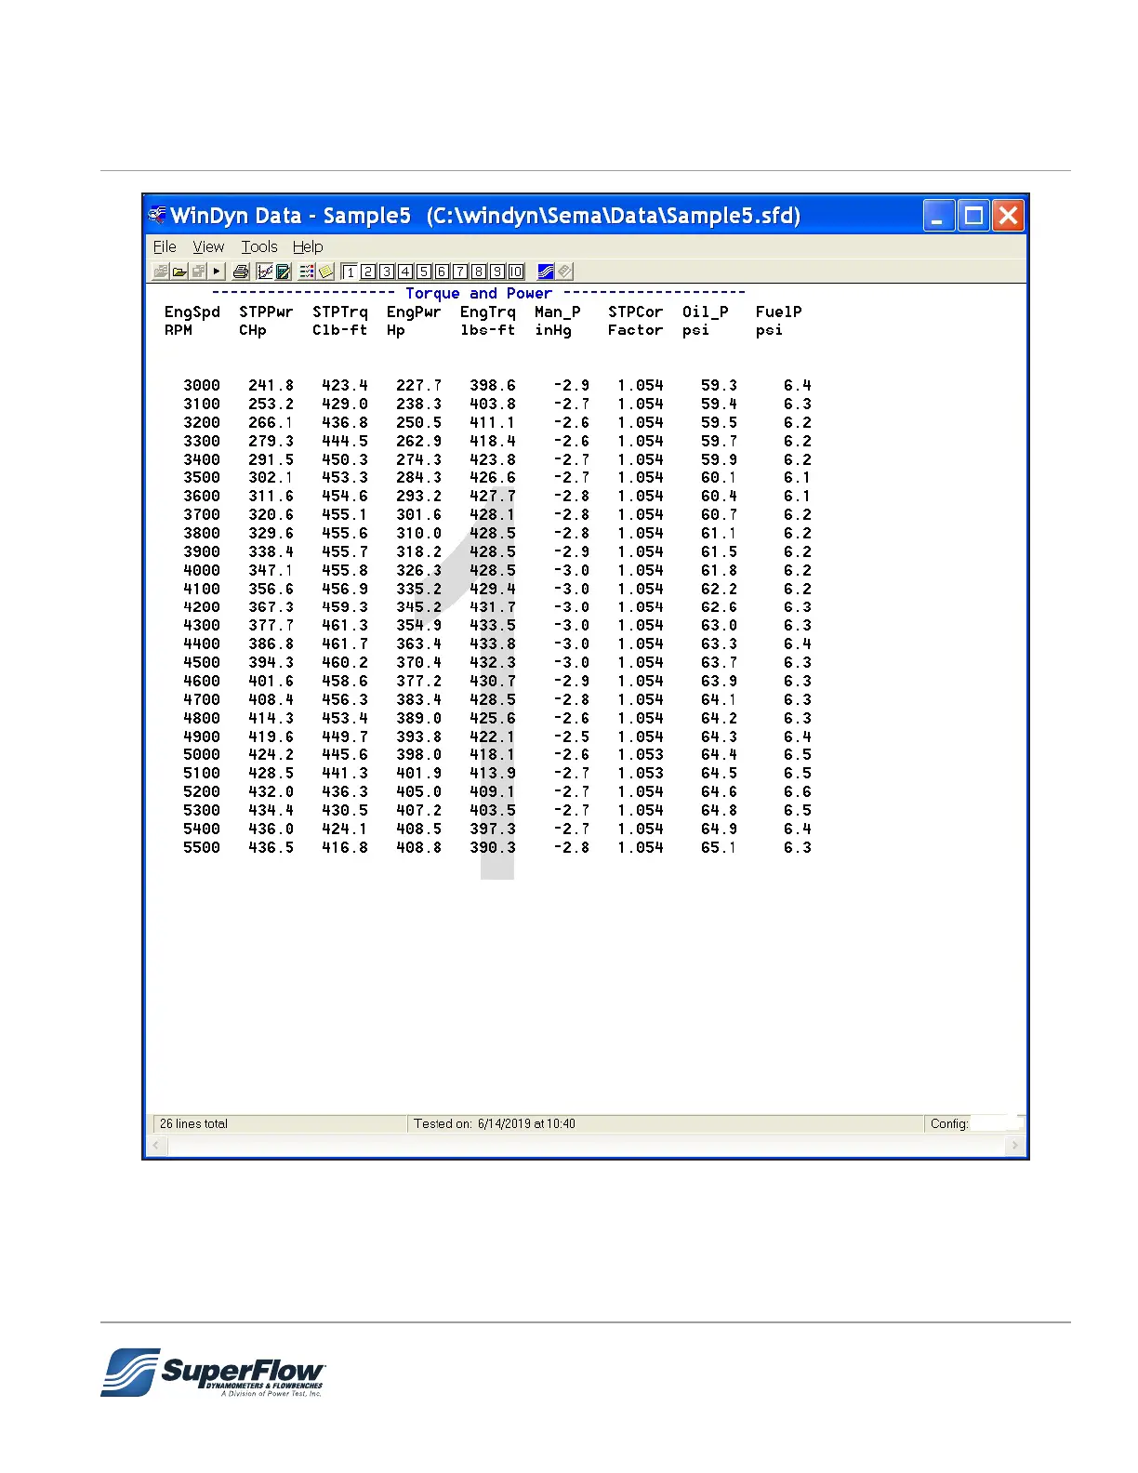This screenshot has width=1138, height=1473.
Task: Click the printer icon to print data
Action: coord(241,272)
